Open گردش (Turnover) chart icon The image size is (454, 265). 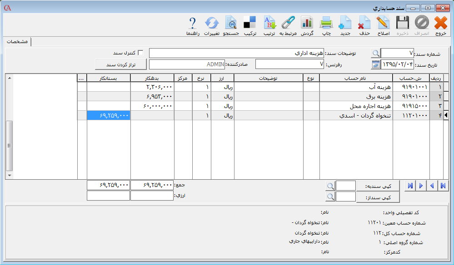pyautogui.click(x=307, y=23)
